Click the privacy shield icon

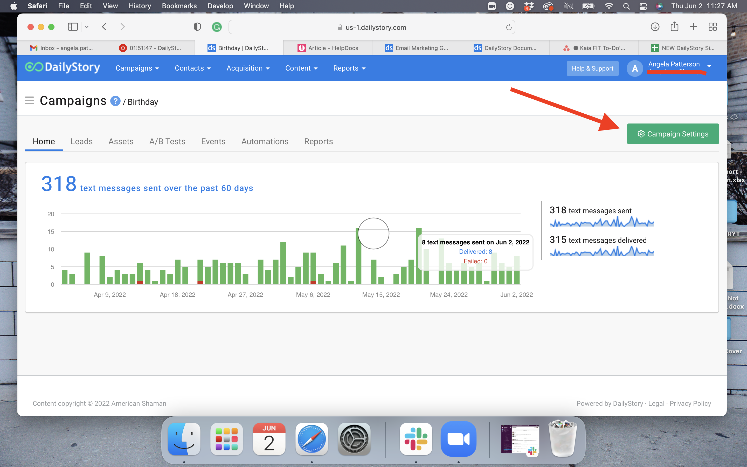point(197,27)
